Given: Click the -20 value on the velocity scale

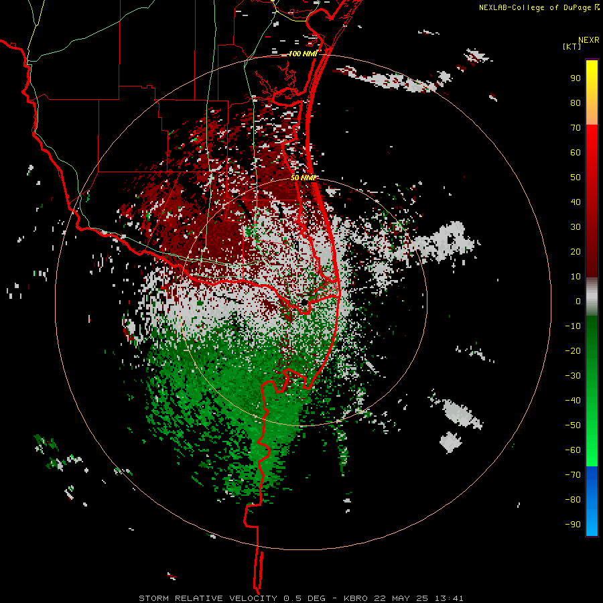Looking at the screenshot, I should [573, 351].
